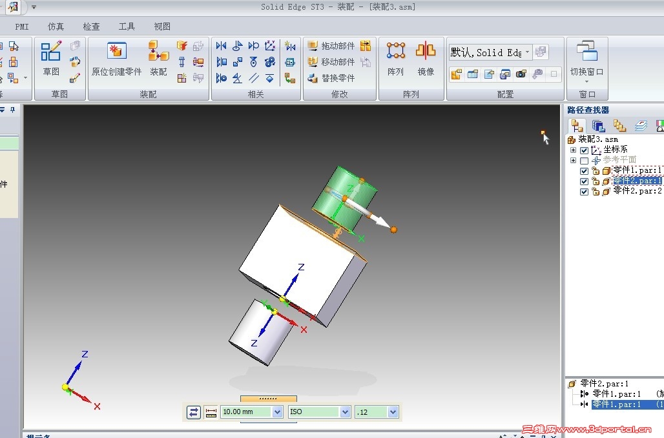Toggle the 坐标系 visibility checkbox
The image size is (664, 438).
tap(584, 150)
